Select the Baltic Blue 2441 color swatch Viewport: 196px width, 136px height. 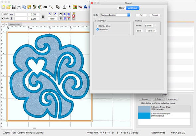point(144,115)
